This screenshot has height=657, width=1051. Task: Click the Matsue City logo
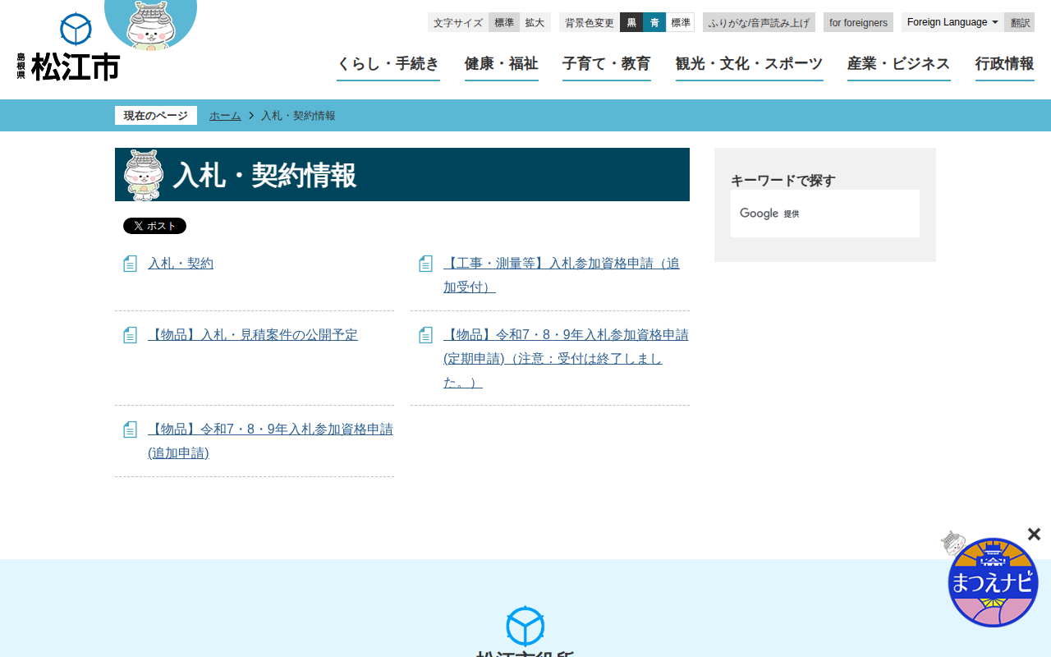tap(68, 47)
